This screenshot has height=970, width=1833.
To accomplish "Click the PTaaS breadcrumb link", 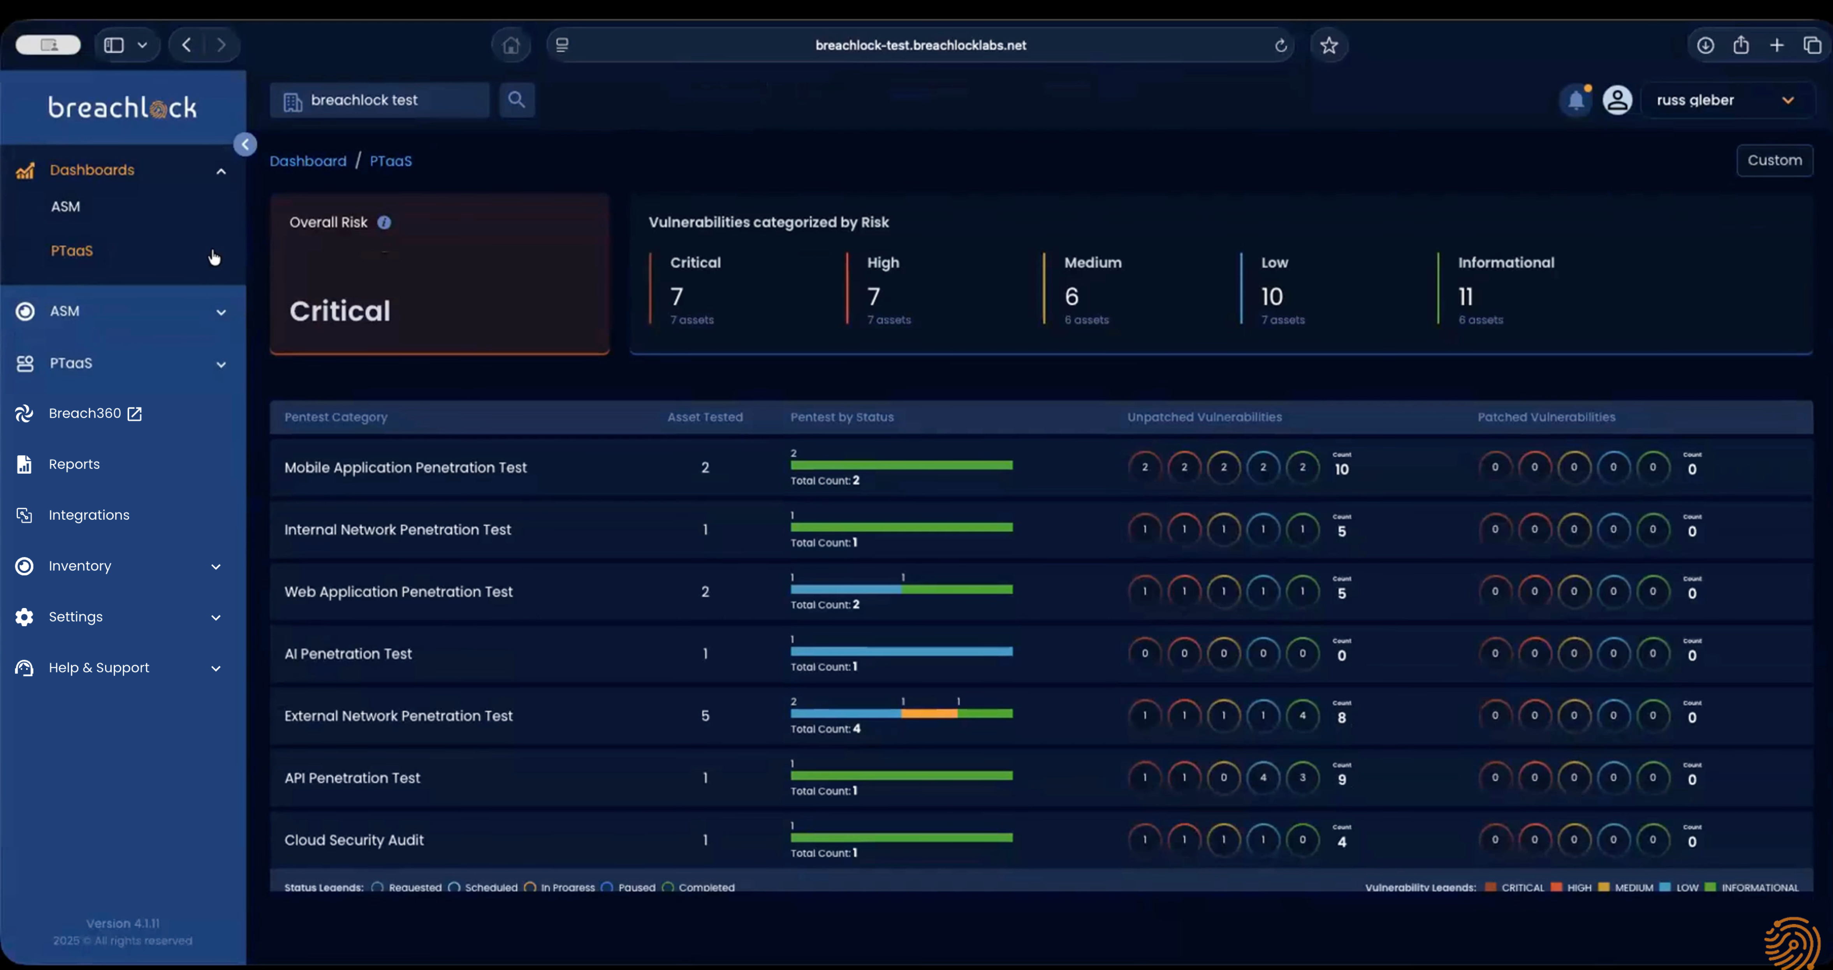I will [x=391, y=161].
